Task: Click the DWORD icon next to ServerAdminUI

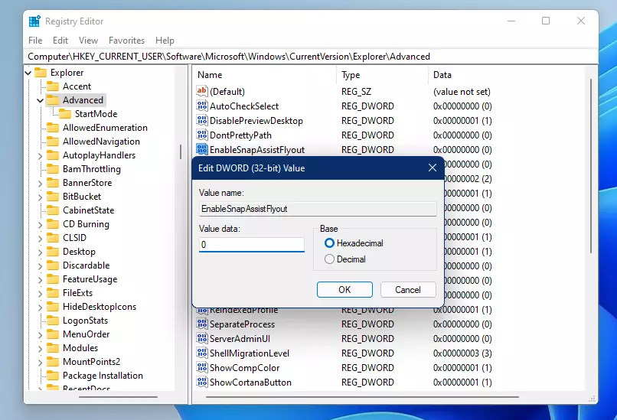Action: (202, 339)
